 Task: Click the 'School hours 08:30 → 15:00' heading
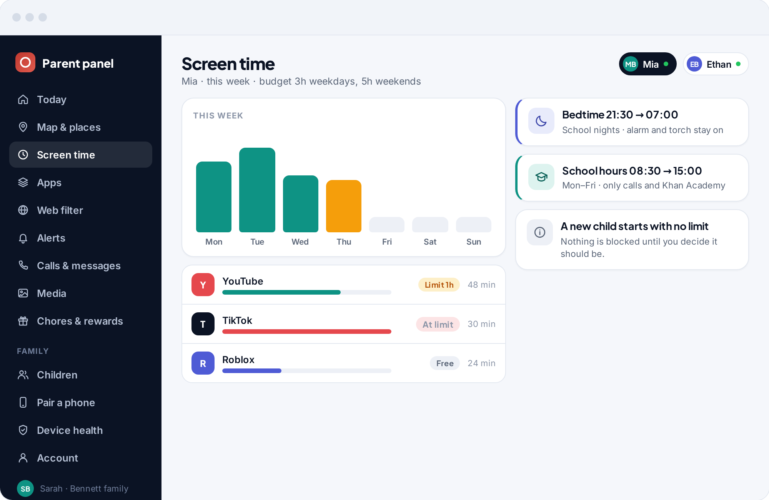pyautogui.click(x=632, y=171)
